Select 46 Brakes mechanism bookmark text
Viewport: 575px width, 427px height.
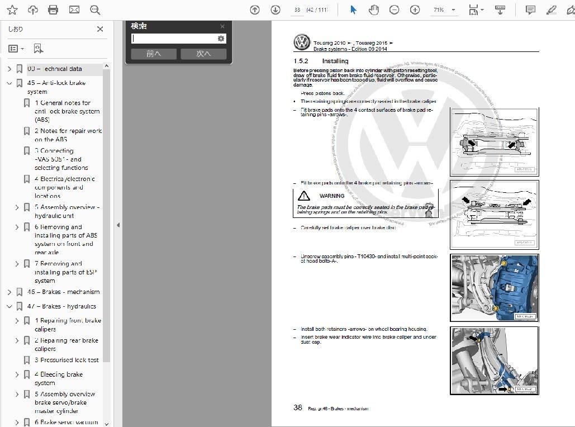click(64, 292)
